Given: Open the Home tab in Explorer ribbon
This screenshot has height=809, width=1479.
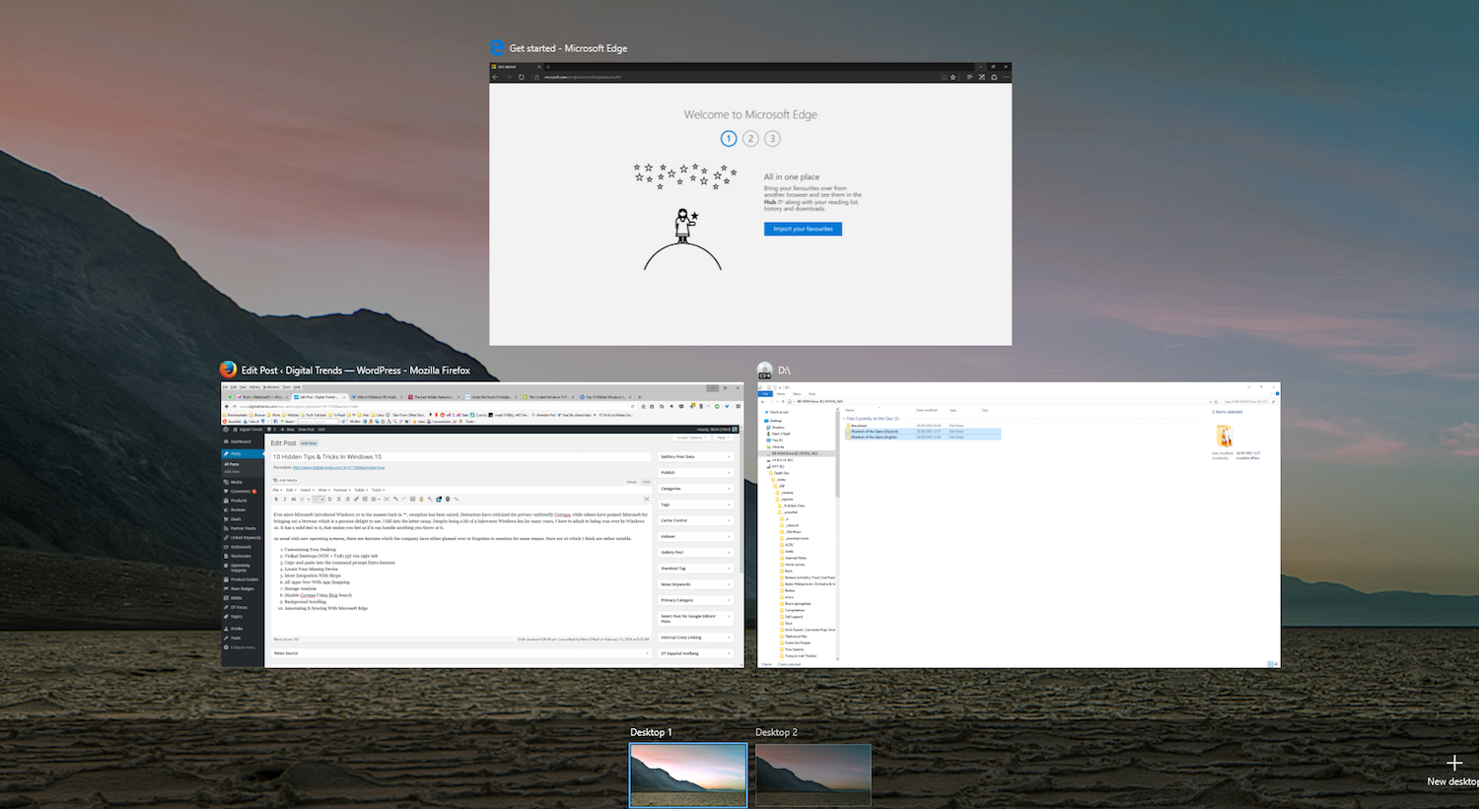Looking at the screenshot, I should tap(781, 393).
